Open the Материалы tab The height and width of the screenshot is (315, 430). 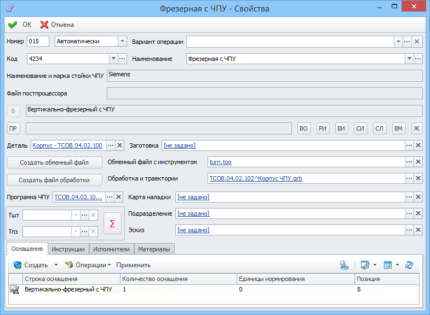pyautogui.click(x=154, y=249)
